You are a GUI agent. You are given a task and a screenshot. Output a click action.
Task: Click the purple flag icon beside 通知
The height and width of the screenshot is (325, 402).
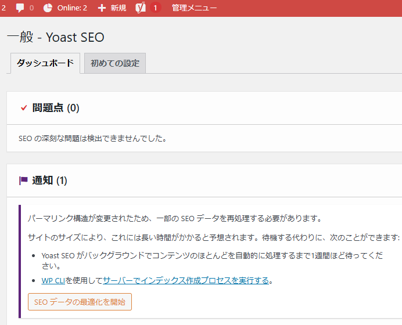coord(23,180)
